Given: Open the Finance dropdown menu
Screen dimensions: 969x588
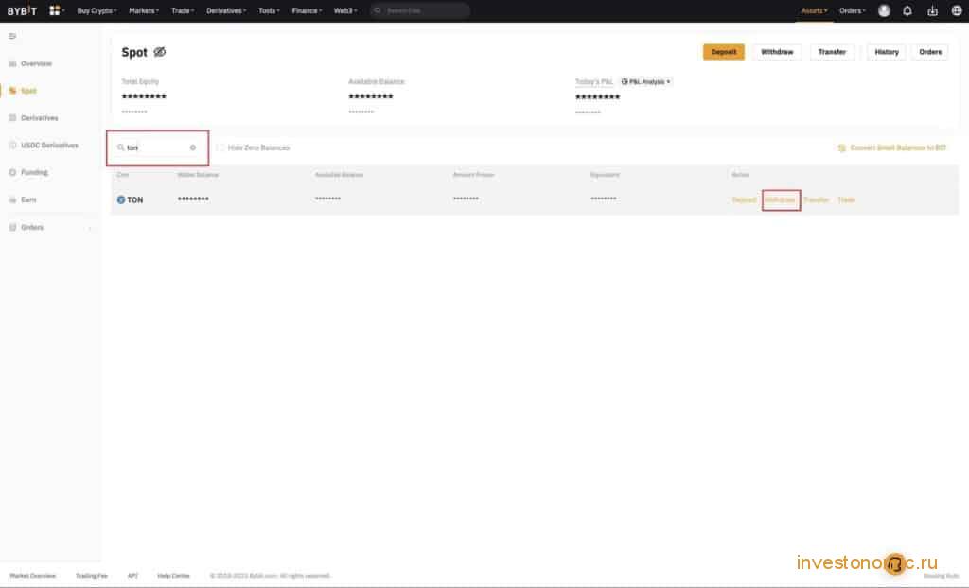Looking at the screenshot, I should 308,10.
